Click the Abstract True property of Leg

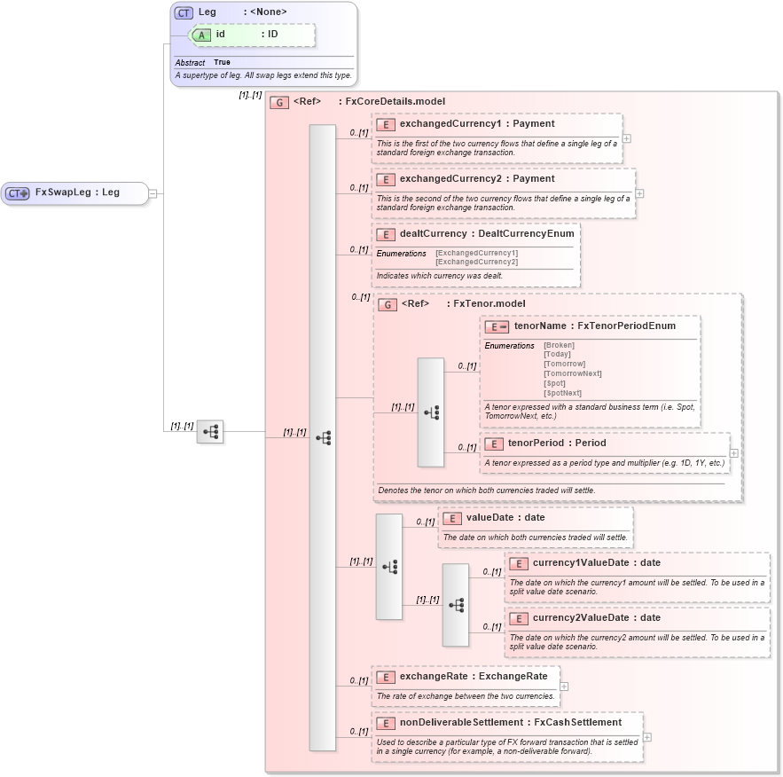tap(202, 62)
